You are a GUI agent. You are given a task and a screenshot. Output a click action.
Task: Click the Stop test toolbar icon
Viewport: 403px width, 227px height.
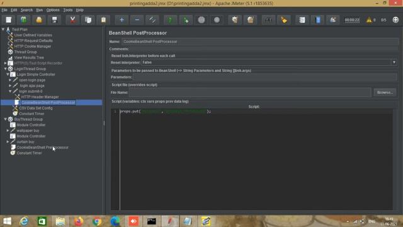(201, 20)
